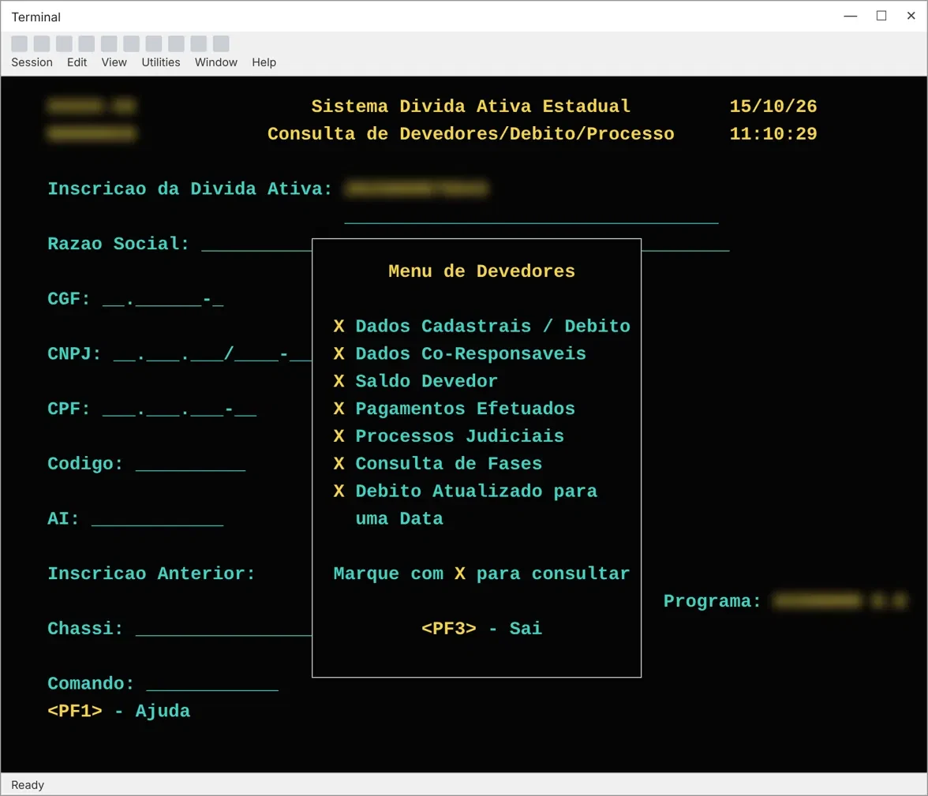This screenshot has width=928, height=796.
Task: Click the Ready status bar text
Action: click(x=28, y=785)
